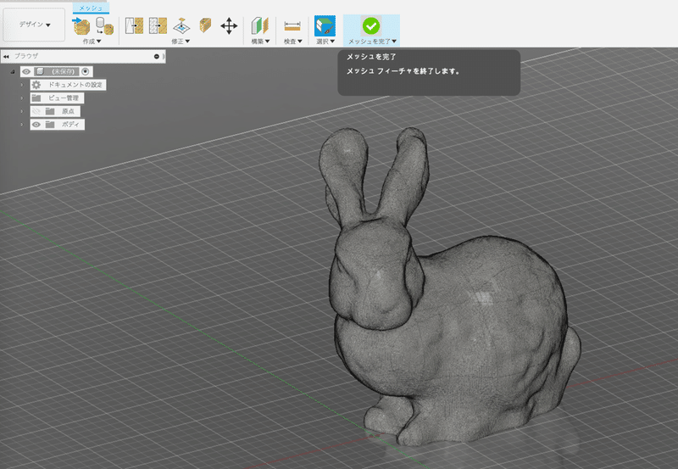Expand the ドキュメントの設定 tree node

coord(22,85)
